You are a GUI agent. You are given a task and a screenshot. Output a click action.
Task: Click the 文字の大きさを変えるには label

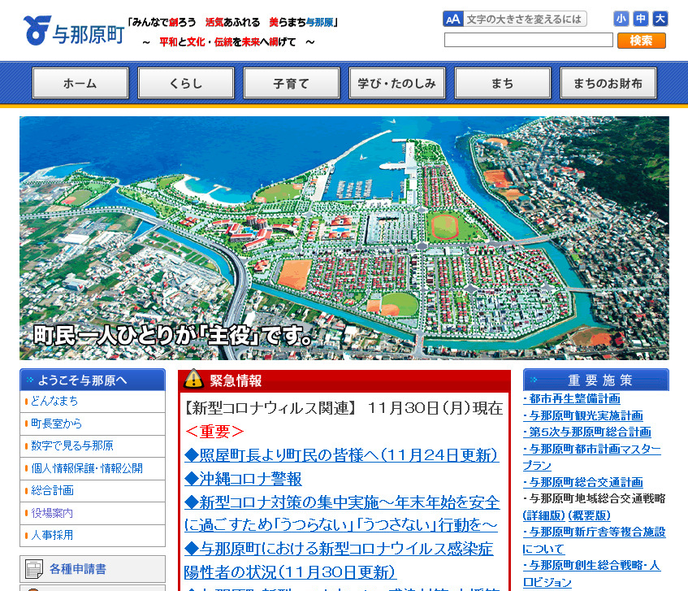coord(524,20)
